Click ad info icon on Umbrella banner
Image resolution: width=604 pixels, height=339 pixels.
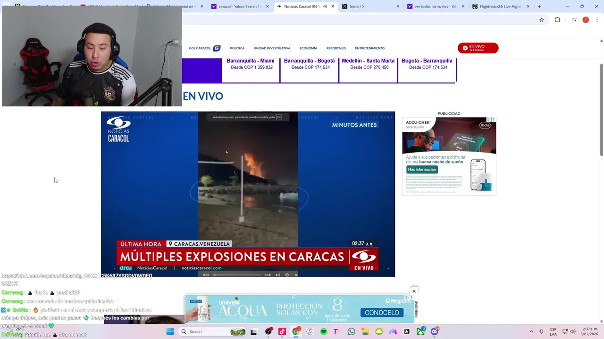coord(407,298)
